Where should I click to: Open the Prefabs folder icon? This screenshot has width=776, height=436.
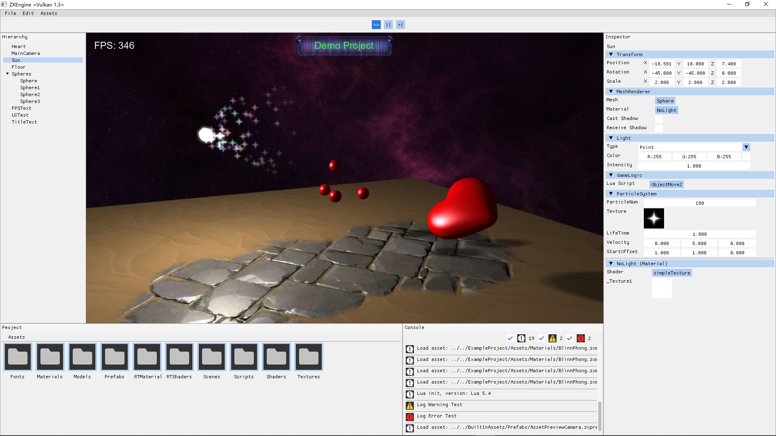pyautogui.click(x=115, y=357)
